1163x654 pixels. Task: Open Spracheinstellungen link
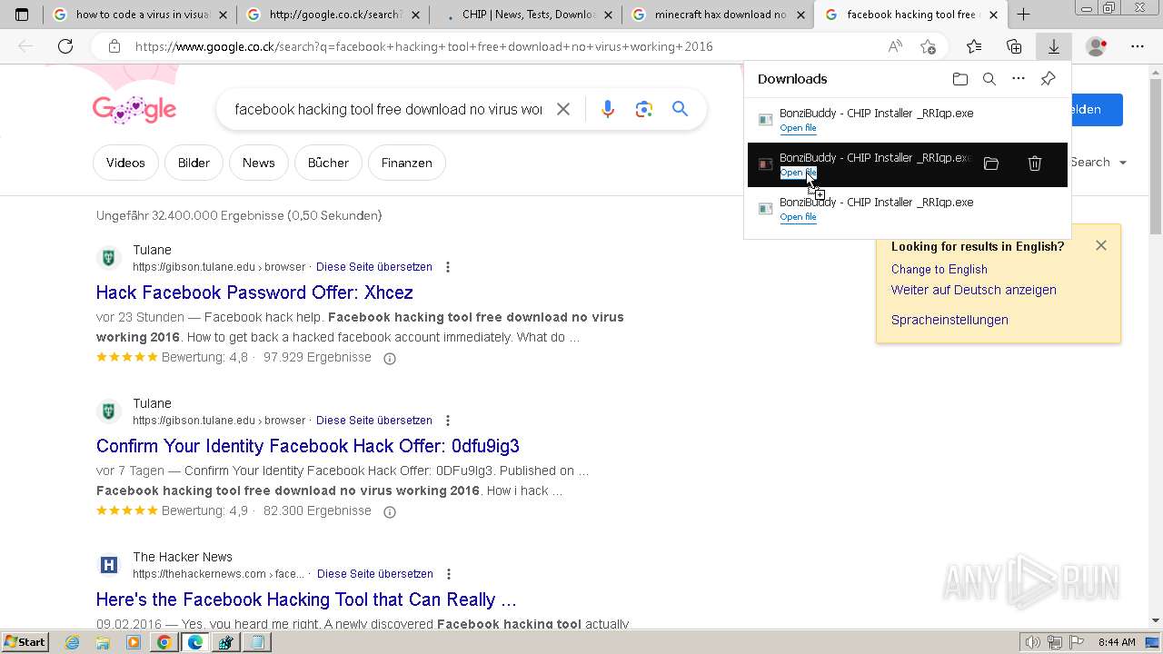(x=949, y=320)
